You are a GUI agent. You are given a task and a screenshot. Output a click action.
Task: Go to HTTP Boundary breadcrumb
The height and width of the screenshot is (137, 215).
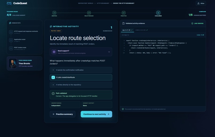(103, 3)
